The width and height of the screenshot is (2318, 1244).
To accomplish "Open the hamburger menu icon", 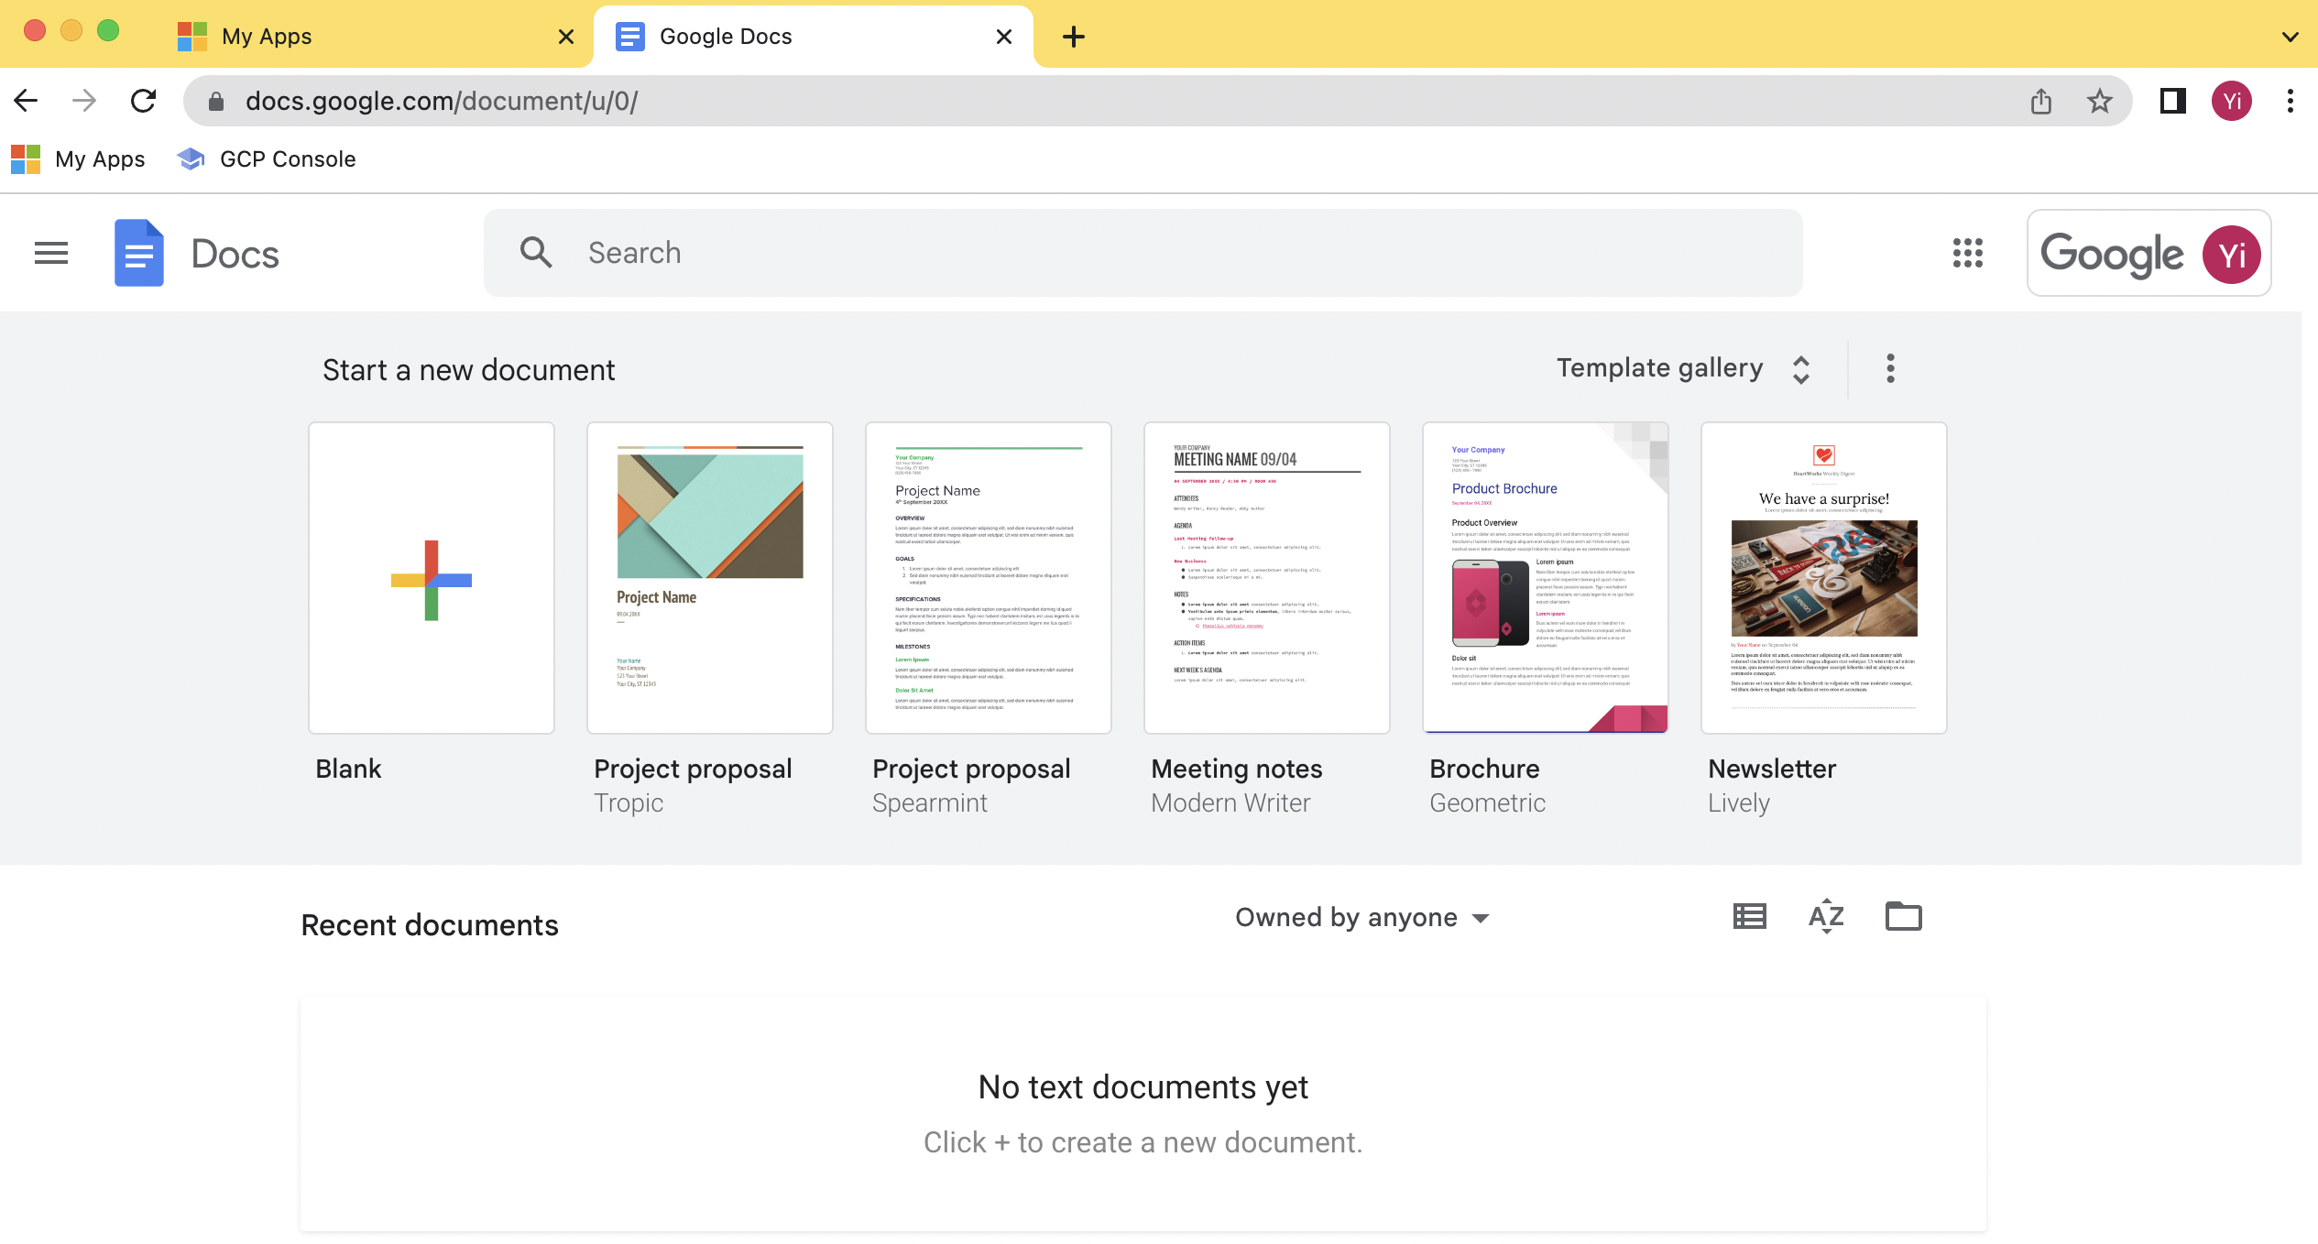I will pos(50,253).
